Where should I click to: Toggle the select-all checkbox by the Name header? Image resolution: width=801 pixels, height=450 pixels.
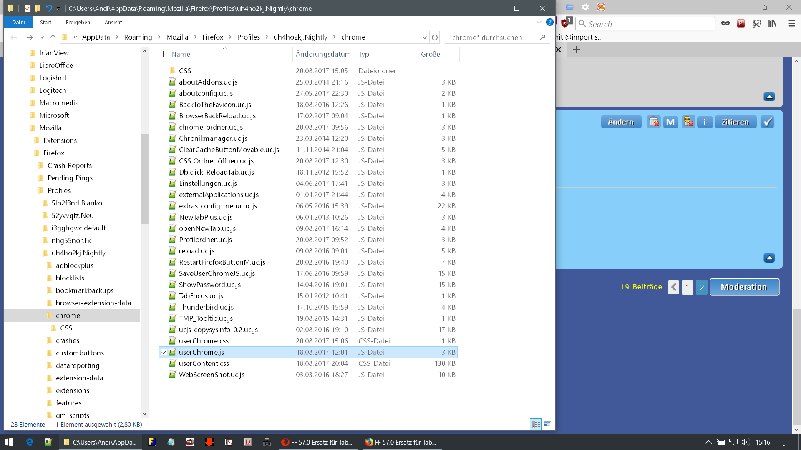160,54
